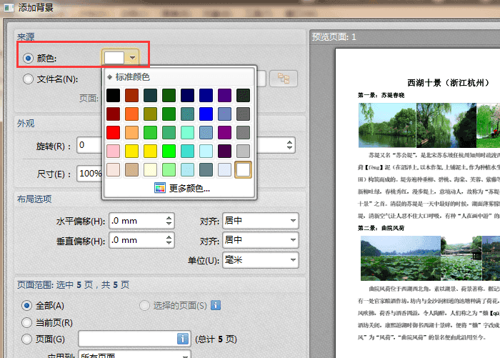Pick the pink swatch

113,151
